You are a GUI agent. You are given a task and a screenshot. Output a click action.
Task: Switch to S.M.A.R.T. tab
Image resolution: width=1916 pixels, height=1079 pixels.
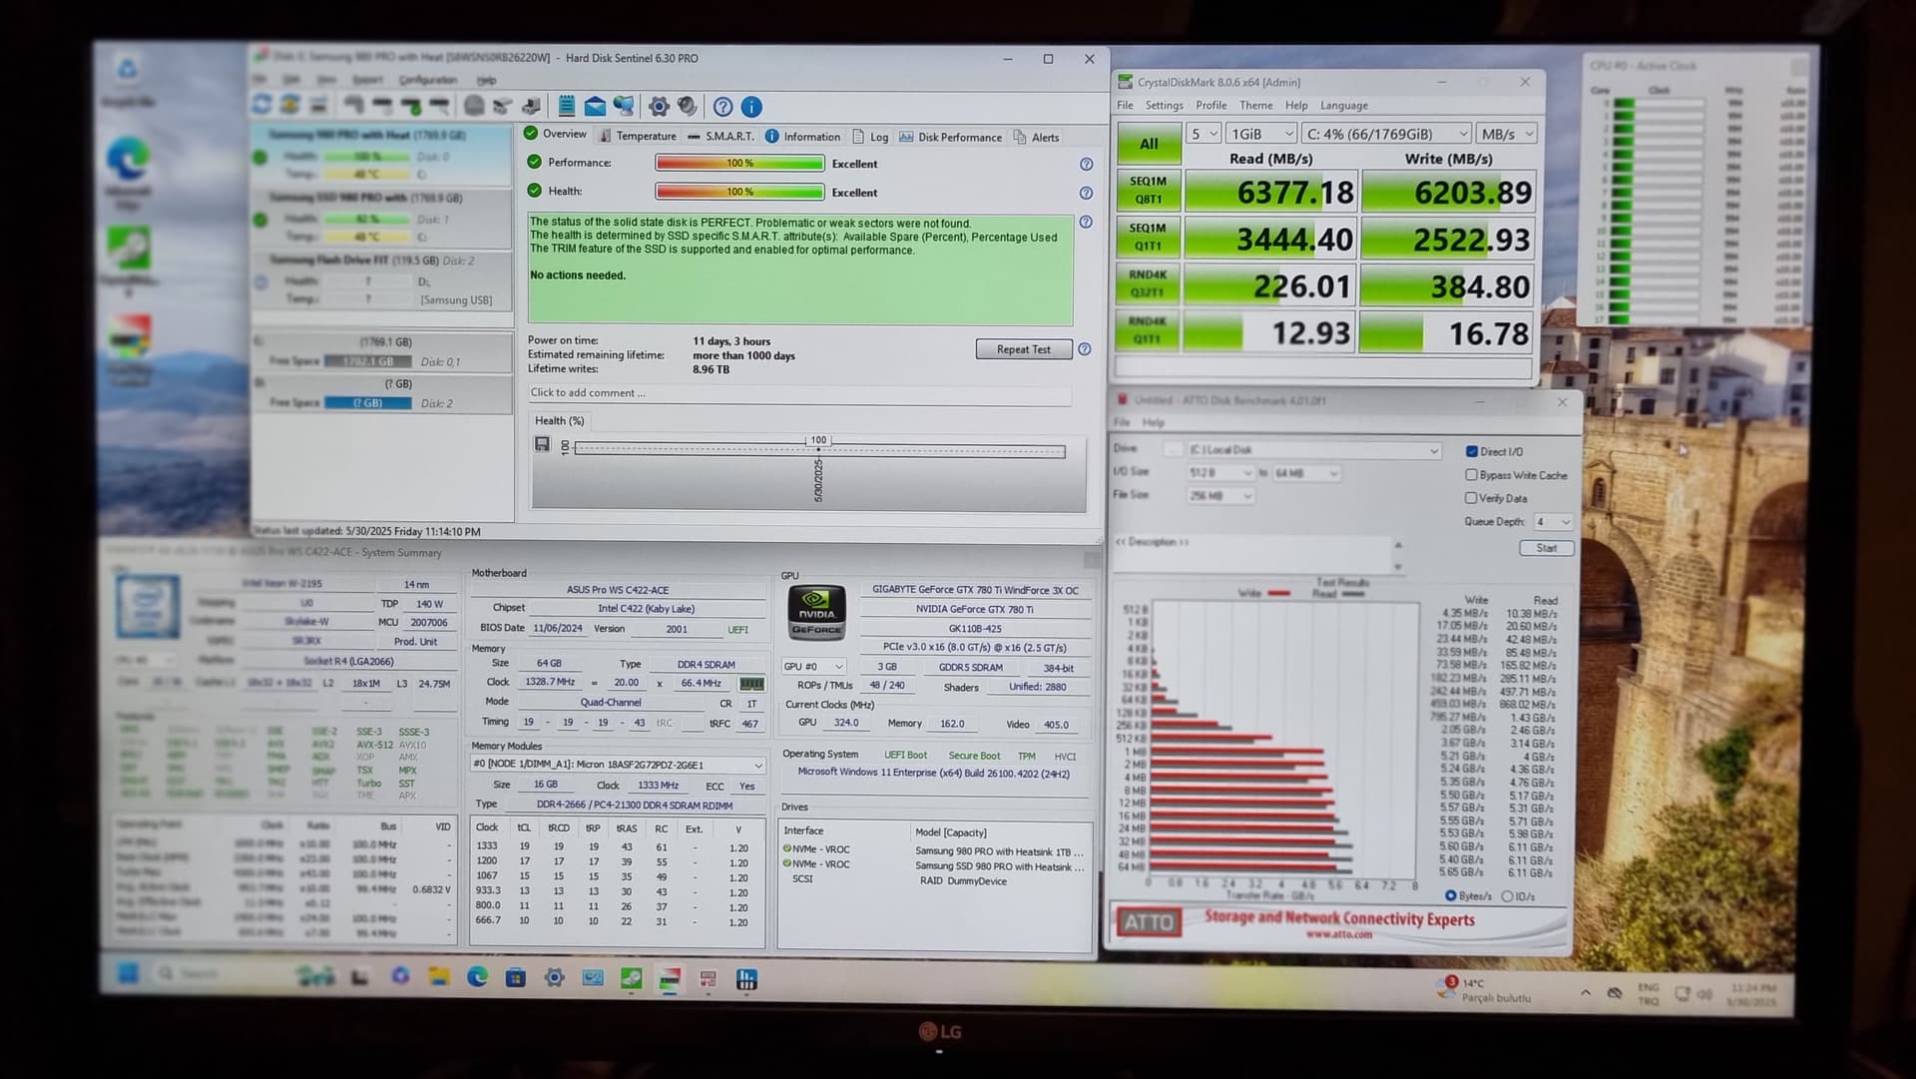(x=720, y=137)
